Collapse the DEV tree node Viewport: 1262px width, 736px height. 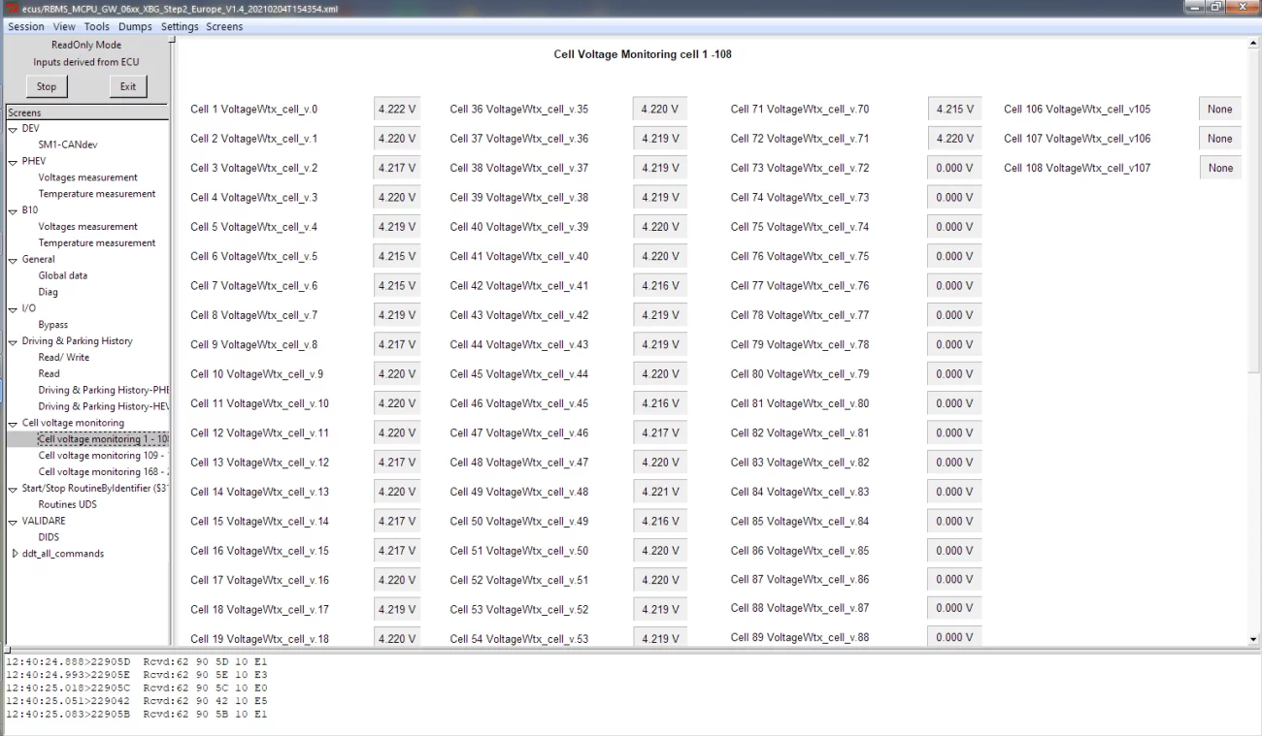(14, 129)
